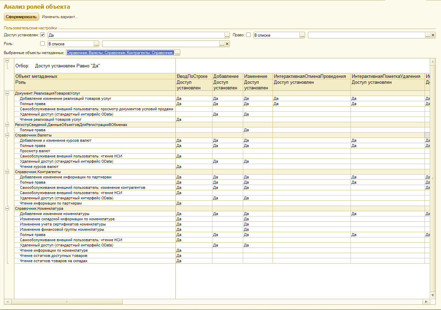This screenshot has height=310, width=441.
Task: Click the 'Сформировать' button
Action: (21, 17)
